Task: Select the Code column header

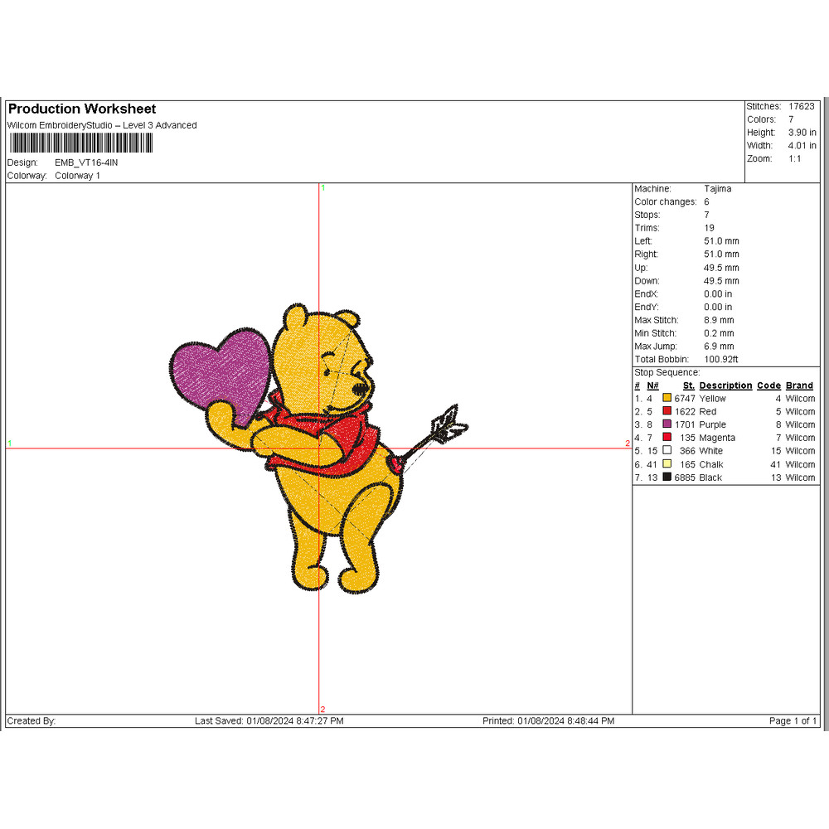Action: pos(768,385)
